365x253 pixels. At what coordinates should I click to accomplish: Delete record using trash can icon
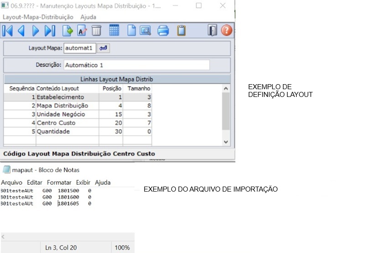click(x=96, y=30)
